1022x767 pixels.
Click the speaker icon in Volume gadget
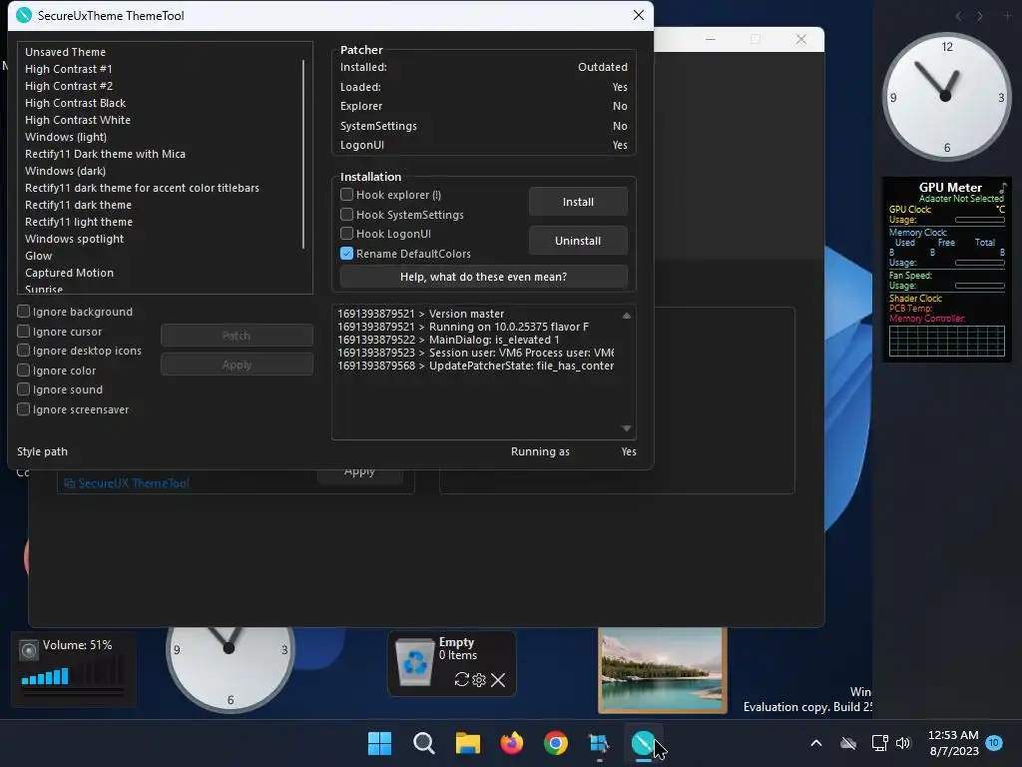click(29, 650)
